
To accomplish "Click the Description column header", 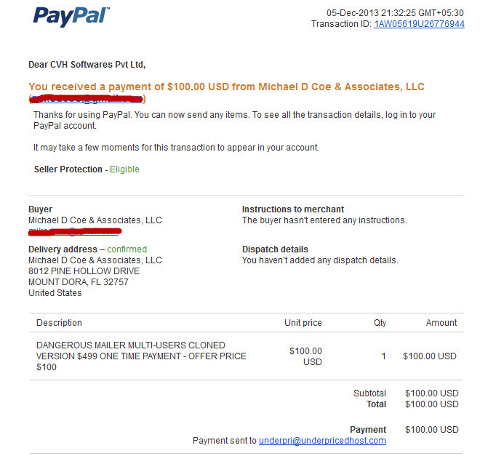I will click(x=59, y=323).
